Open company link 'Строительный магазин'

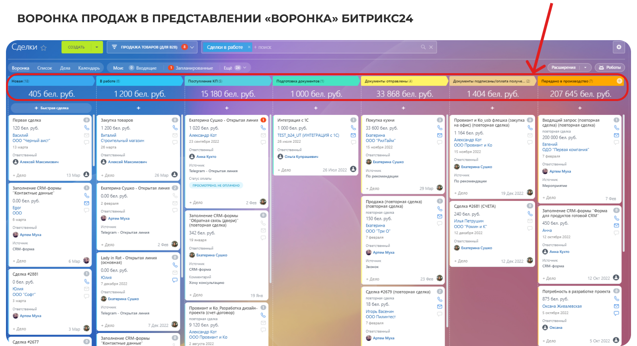click(x=122, y=141)
